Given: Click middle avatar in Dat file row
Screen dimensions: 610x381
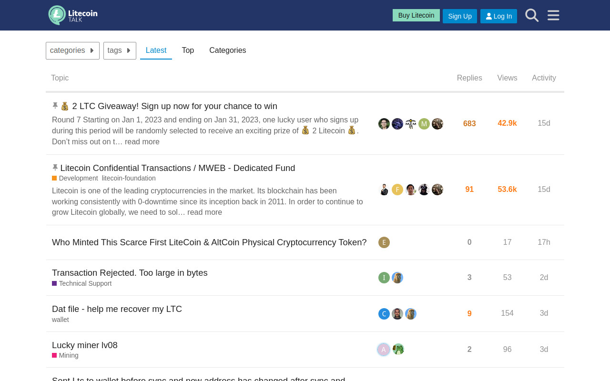Looking at the screenshot, I should pyautogui.click(x=397, y=314).
